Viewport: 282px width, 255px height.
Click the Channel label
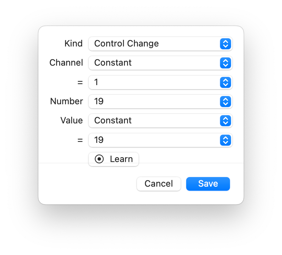66,63
